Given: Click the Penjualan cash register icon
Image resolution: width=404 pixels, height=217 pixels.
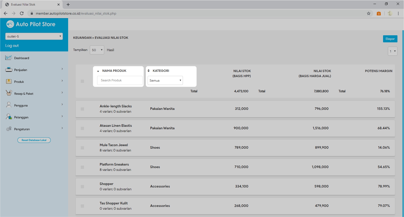Looking at the screenshot, I should (9, 70).
